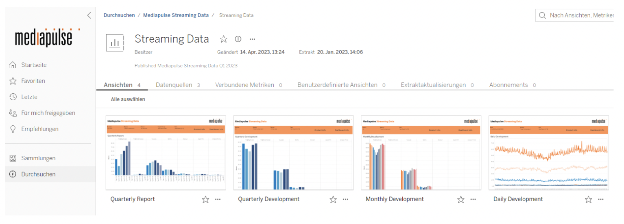Viewport: 624px width, 224px height.
Task: Toggle favorite star for Quarterly Report
Action: (205, 199)
